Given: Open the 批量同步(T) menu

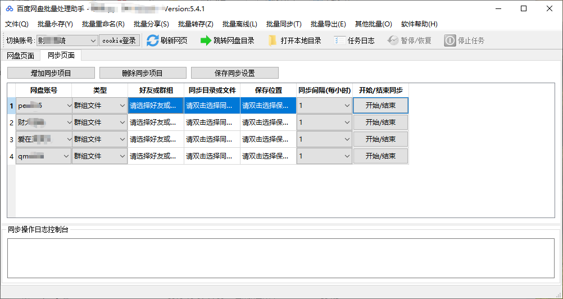Looking at the screenshot, I should pos(284,24).
